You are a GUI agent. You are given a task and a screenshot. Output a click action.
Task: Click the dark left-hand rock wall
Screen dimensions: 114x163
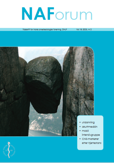point(14,91)
